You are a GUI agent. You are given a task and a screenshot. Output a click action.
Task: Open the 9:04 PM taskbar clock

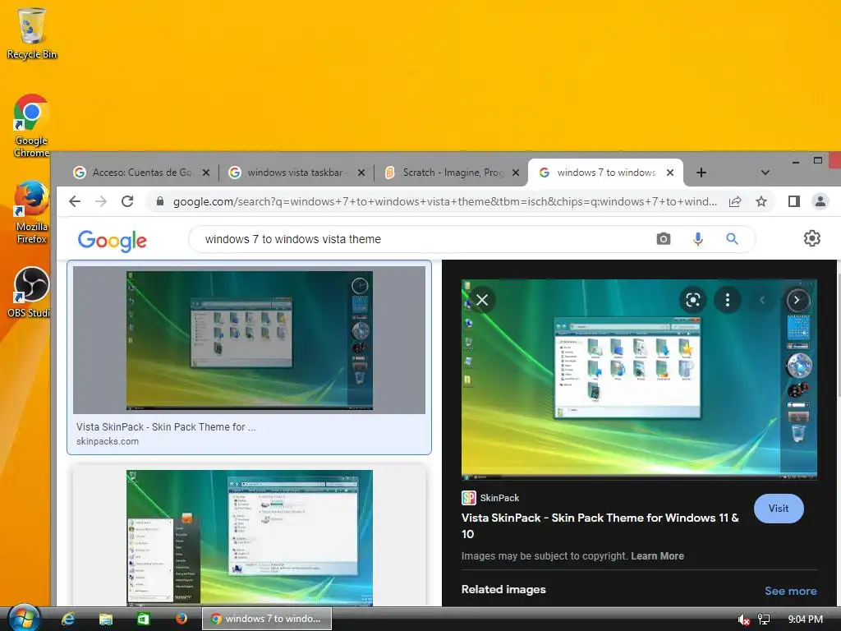[805, 619]
